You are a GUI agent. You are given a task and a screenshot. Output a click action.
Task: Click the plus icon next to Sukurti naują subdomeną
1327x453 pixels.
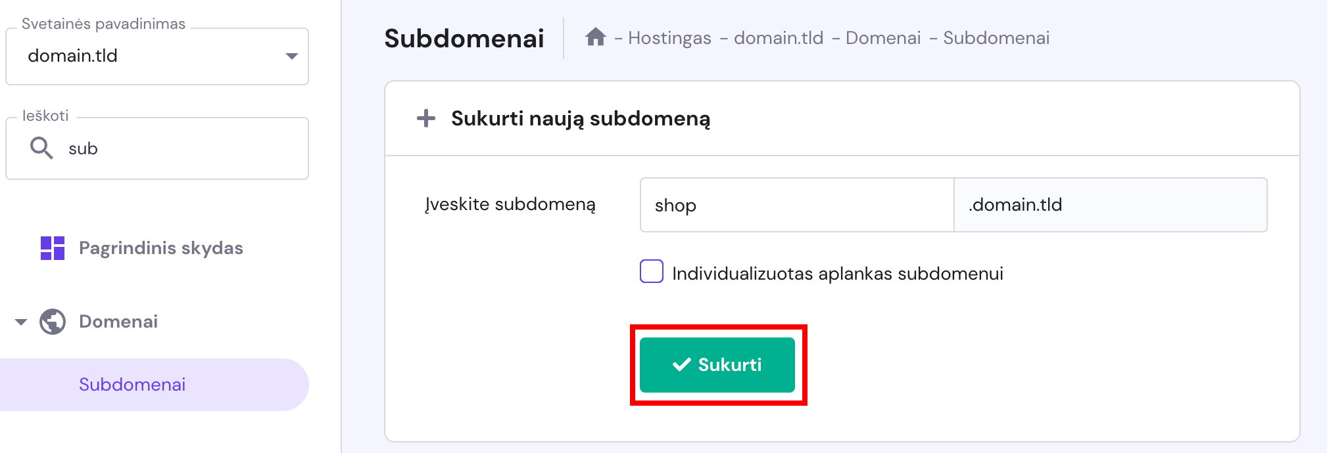click(x=427, y=119)
